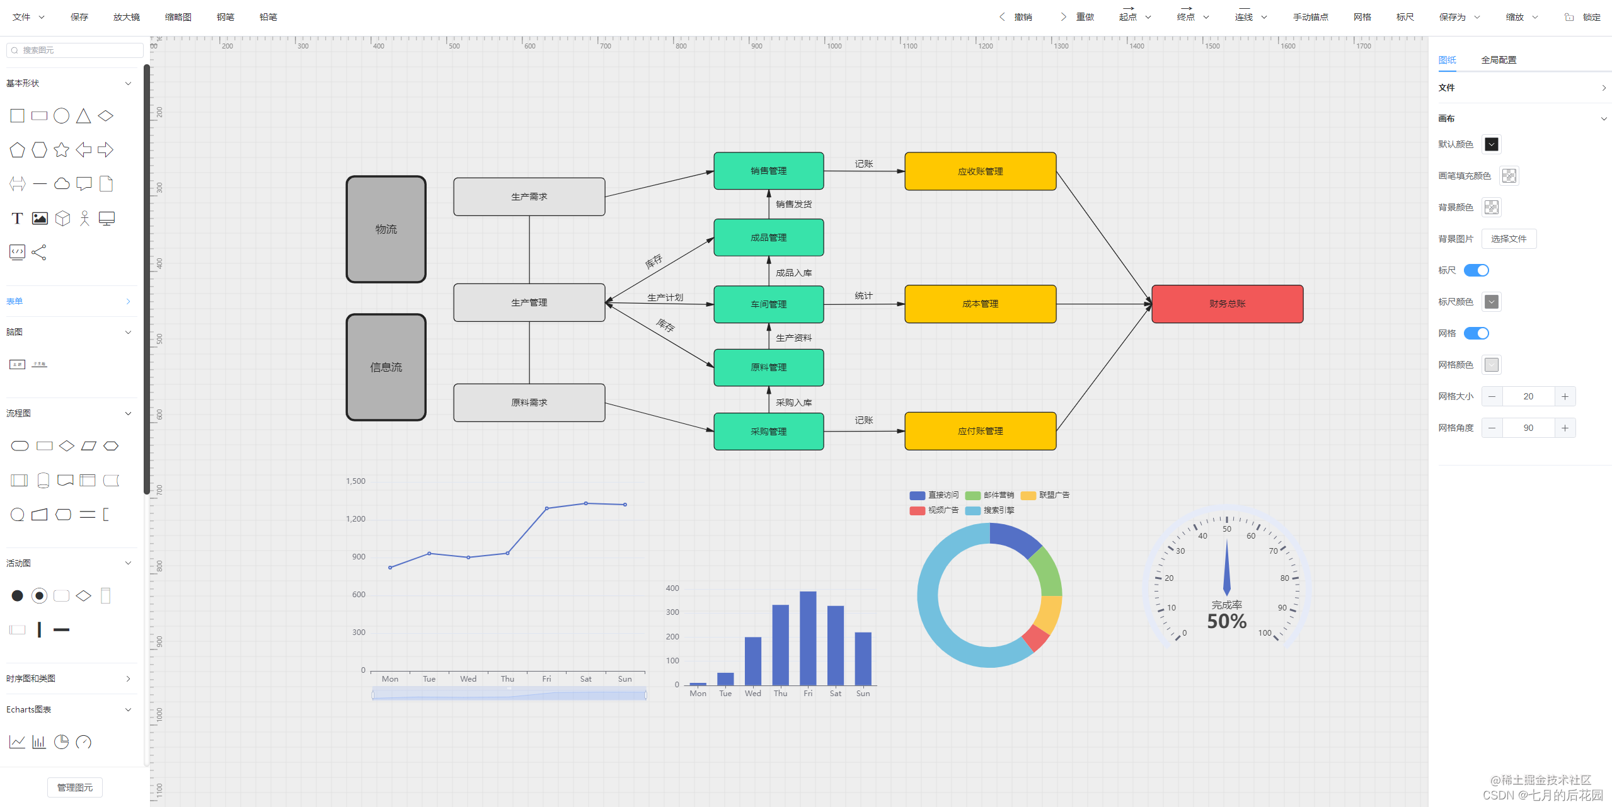
Task: Choose the pie chart Echarts element
Action: (x=61, y=742)
